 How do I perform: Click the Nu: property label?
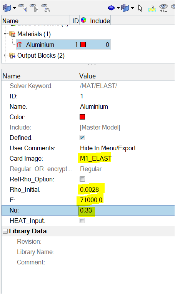(14, 210)
